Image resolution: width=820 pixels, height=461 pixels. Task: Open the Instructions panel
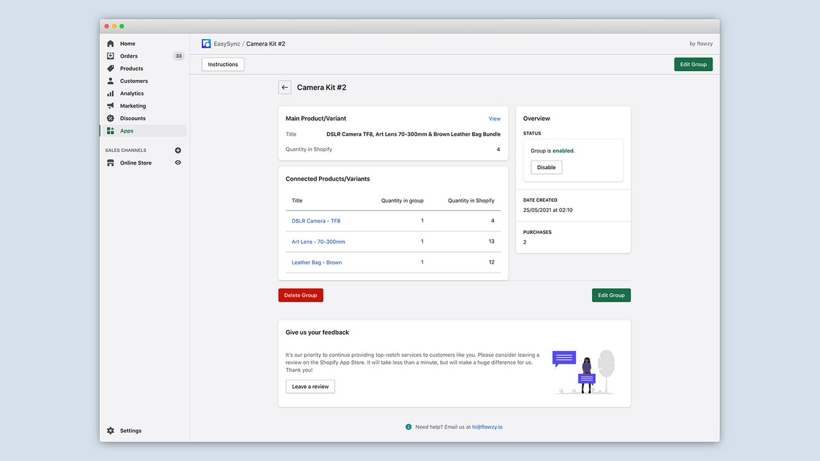tap(222, 64)
